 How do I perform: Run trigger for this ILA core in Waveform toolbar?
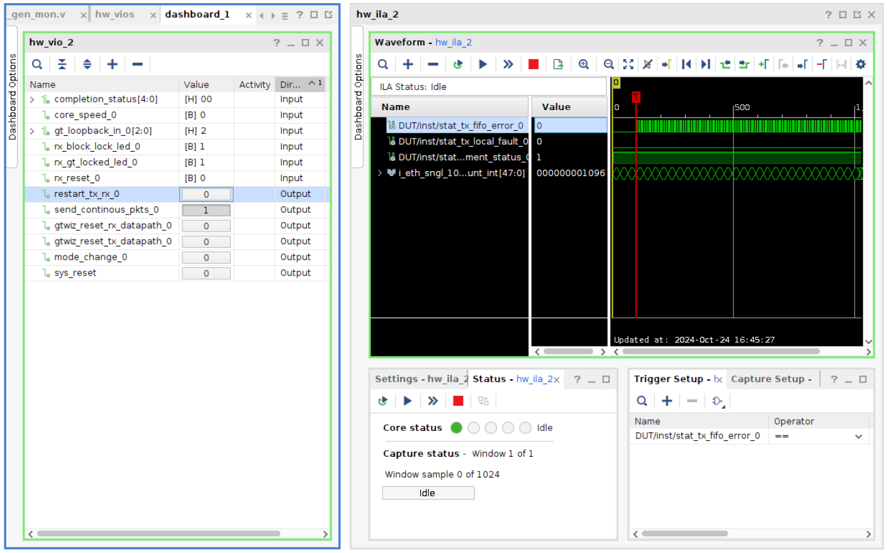coord(483,64)
